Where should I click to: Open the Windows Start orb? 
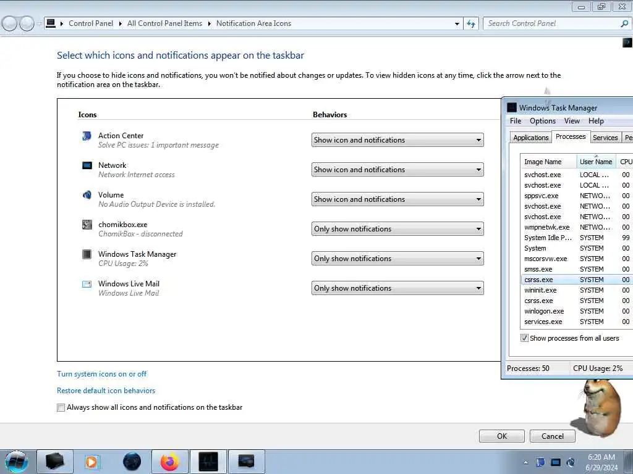[17, 462]
